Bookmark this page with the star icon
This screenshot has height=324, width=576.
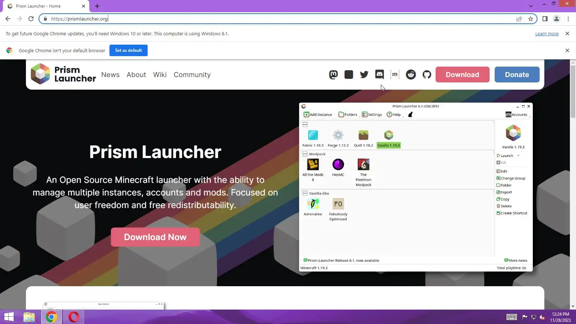[x=531, y=19]
